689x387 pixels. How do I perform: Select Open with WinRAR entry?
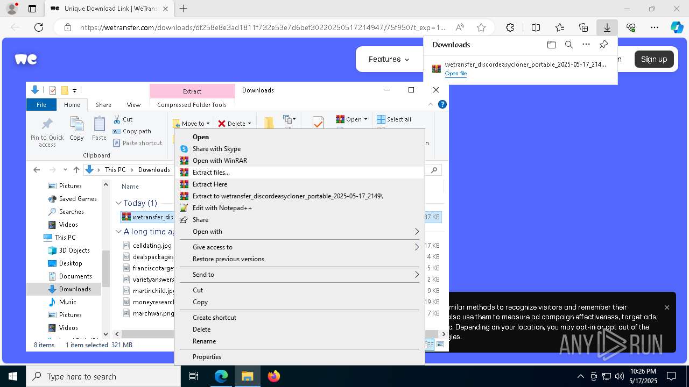click(299, 161)
